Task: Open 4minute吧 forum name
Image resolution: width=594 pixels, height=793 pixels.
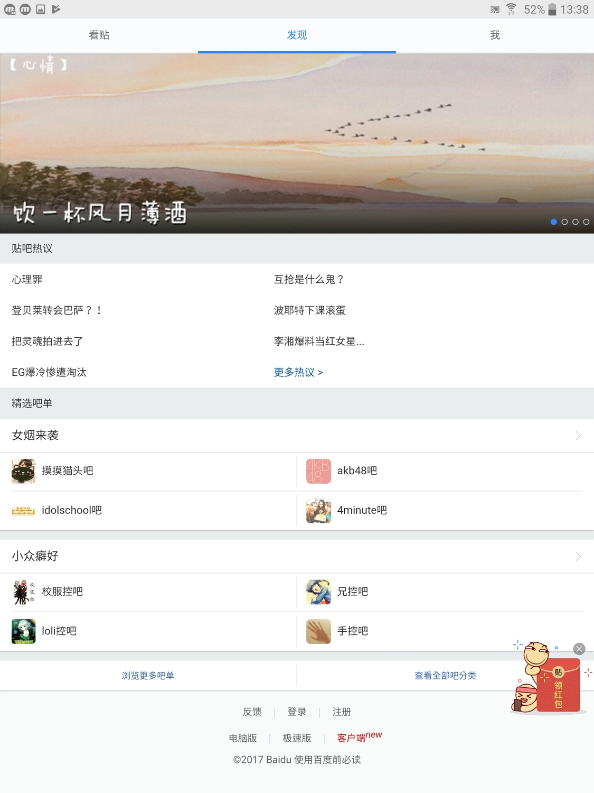Action: pyautogui.click(x=362, y=510)
